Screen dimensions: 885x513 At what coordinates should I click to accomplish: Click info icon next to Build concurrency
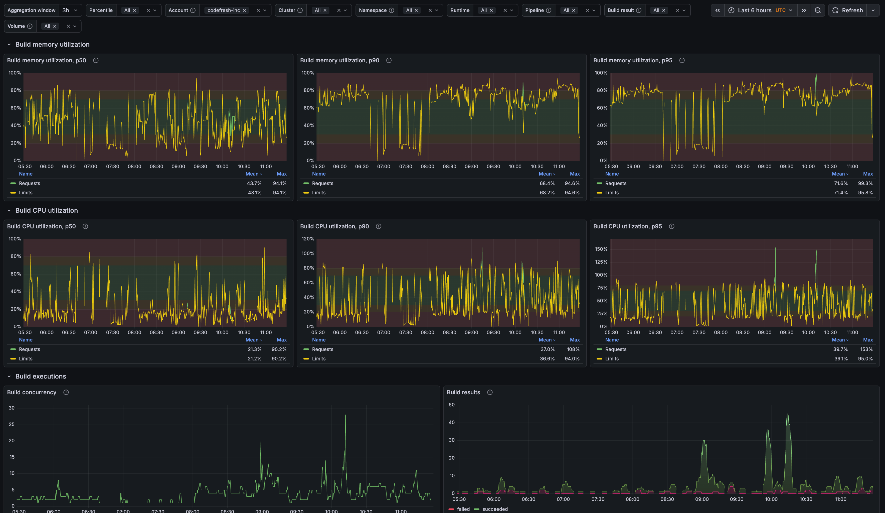pyautogui.click(x=66, y=392)
